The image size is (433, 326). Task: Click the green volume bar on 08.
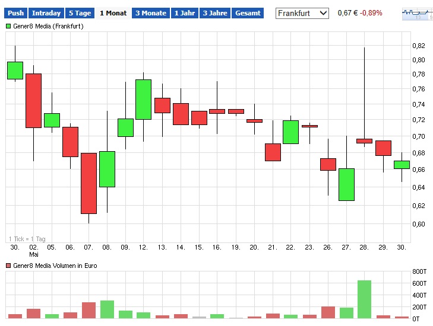[107, 309]
